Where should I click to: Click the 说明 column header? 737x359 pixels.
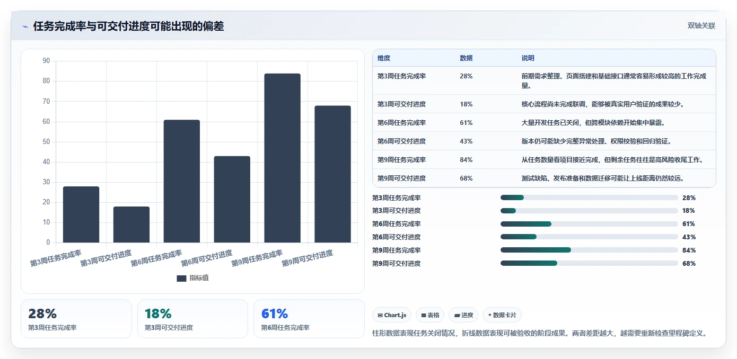pyautogui.click(x=528, y=58)
